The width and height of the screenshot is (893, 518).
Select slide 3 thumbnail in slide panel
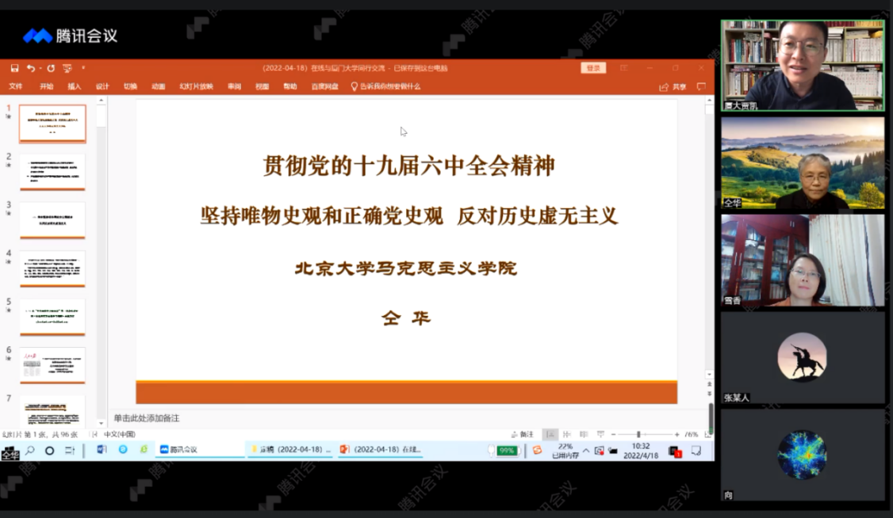pyautogui.click(x=52, y=219)
